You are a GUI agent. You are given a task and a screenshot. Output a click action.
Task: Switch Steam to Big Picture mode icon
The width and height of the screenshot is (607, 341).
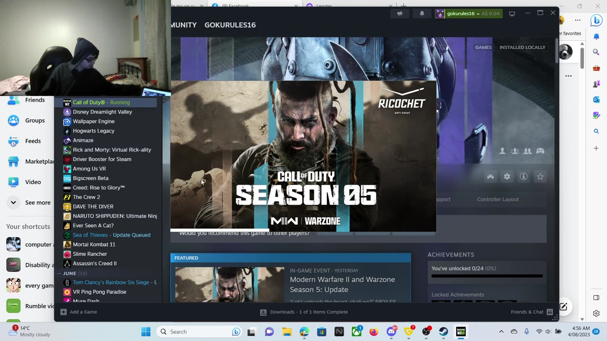tap(512, 13)
